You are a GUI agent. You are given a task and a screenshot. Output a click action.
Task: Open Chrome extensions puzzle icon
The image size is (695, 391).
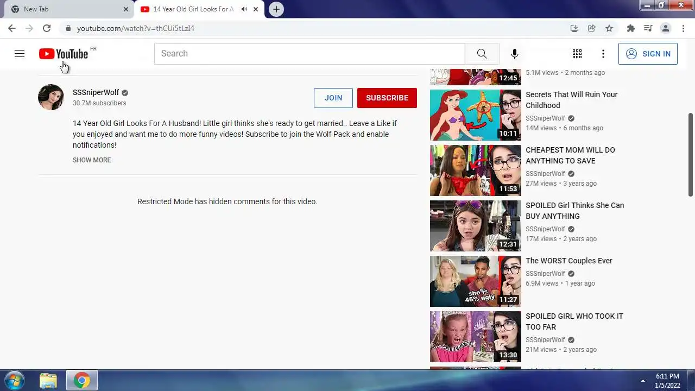(630, 28)
